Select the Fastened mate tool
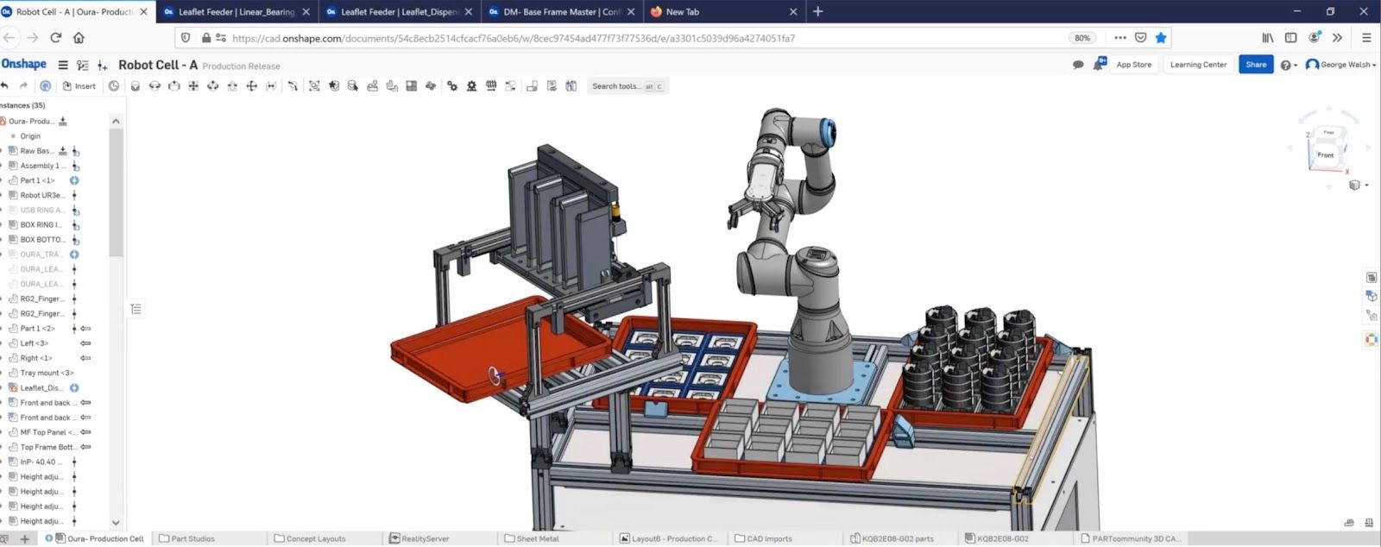The image size is (1381, 547). (135, 86)
